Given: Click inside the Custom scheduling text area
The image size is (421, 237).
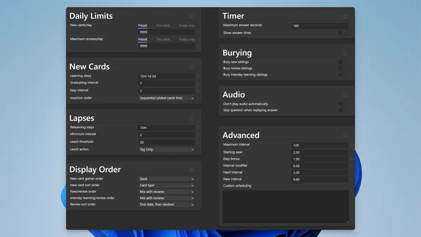Looking at the screenshot, I should 285,207.
